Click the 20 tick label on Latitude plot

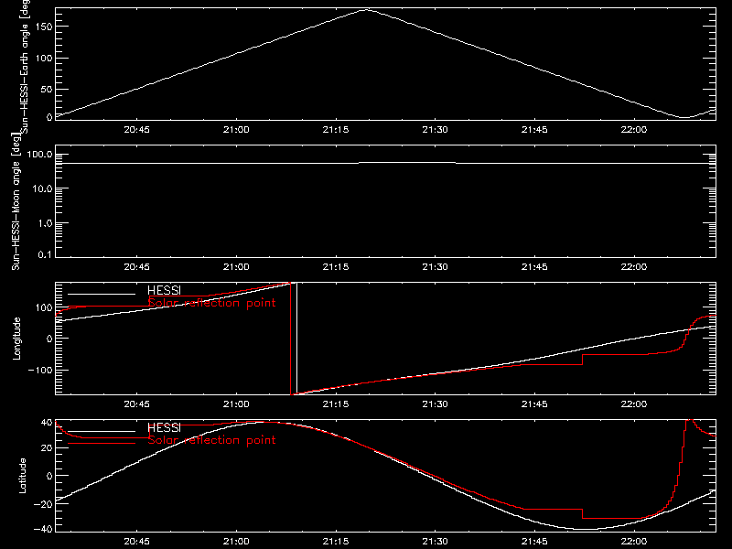[47, 448]
